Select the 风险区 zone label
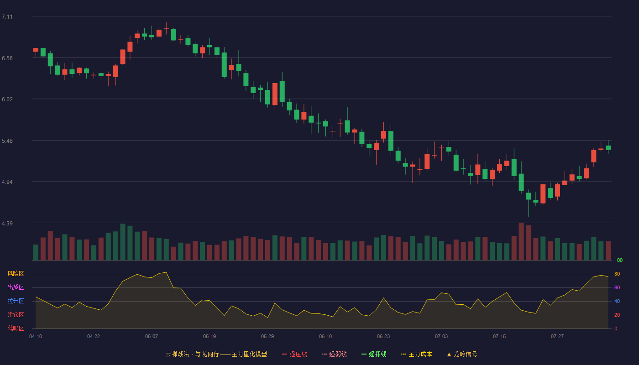 (x=16, y=274)
